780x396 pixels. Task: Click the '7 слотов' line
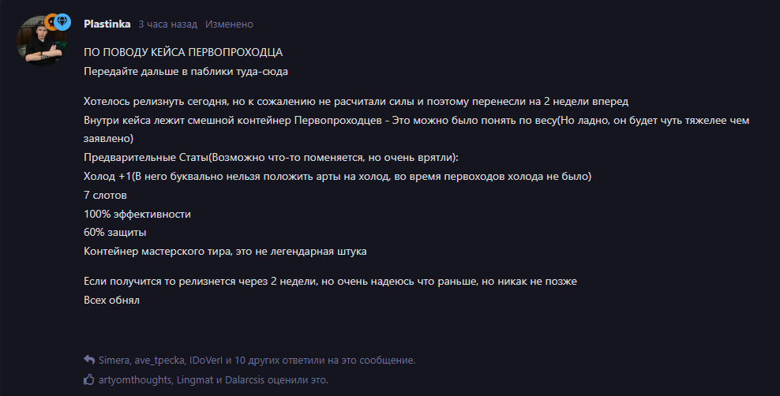click(105, 196)
